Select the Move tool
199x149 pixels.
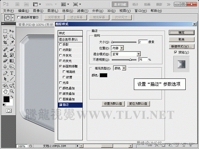pyautogui.click(x=12, y=31)
